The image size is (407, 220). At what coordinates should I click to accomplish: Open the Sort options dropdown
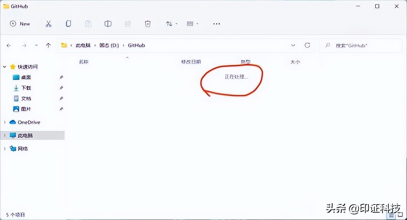171,23
